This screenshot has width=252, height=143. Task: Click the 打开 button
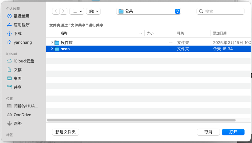[x=233, y=132]
